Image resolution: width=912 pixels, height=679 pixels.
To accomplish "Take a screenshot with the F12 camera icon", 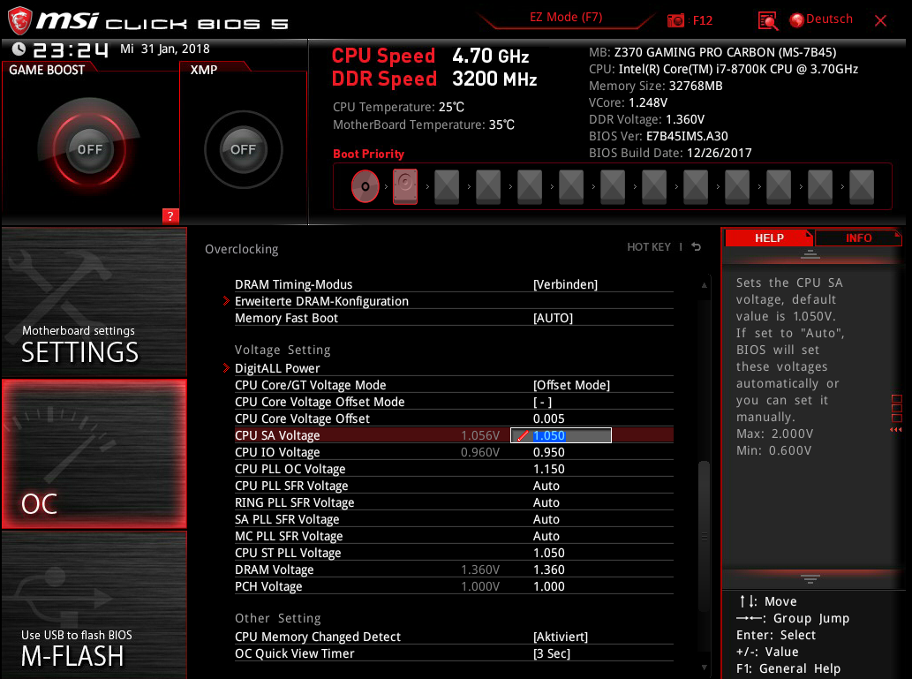I will [675, 21].
